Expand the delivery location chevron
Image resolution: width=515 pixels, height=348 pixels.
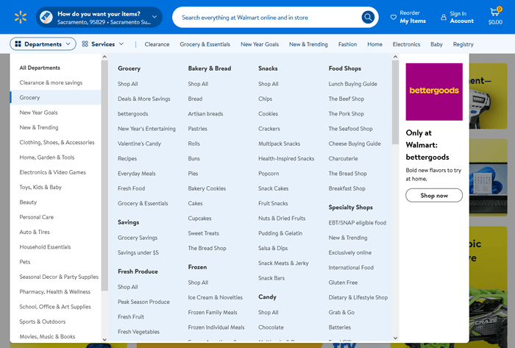pyautogui.click(x=154, y=17)
